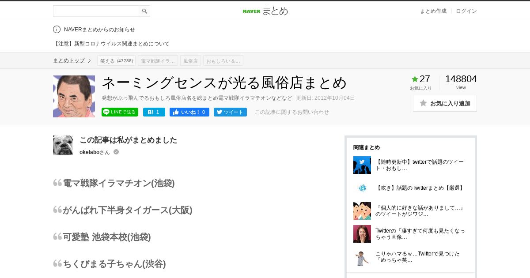Click the two-people illustration thumbnail
This screenshot has width=530, height=278.
(x=362, y=211)
